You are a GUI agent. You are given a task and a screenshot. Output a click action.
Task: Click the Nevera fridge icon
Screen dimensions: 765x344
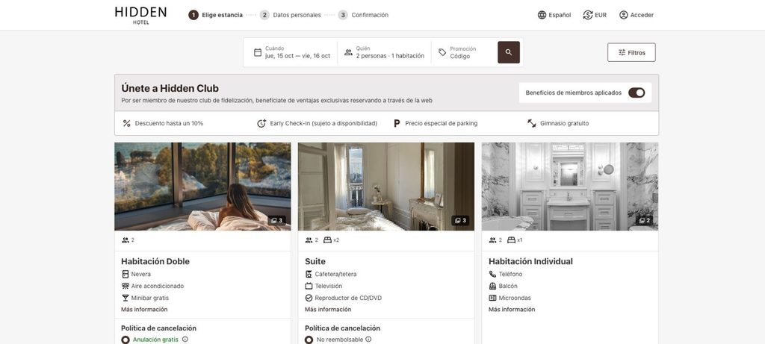[126, 275]
